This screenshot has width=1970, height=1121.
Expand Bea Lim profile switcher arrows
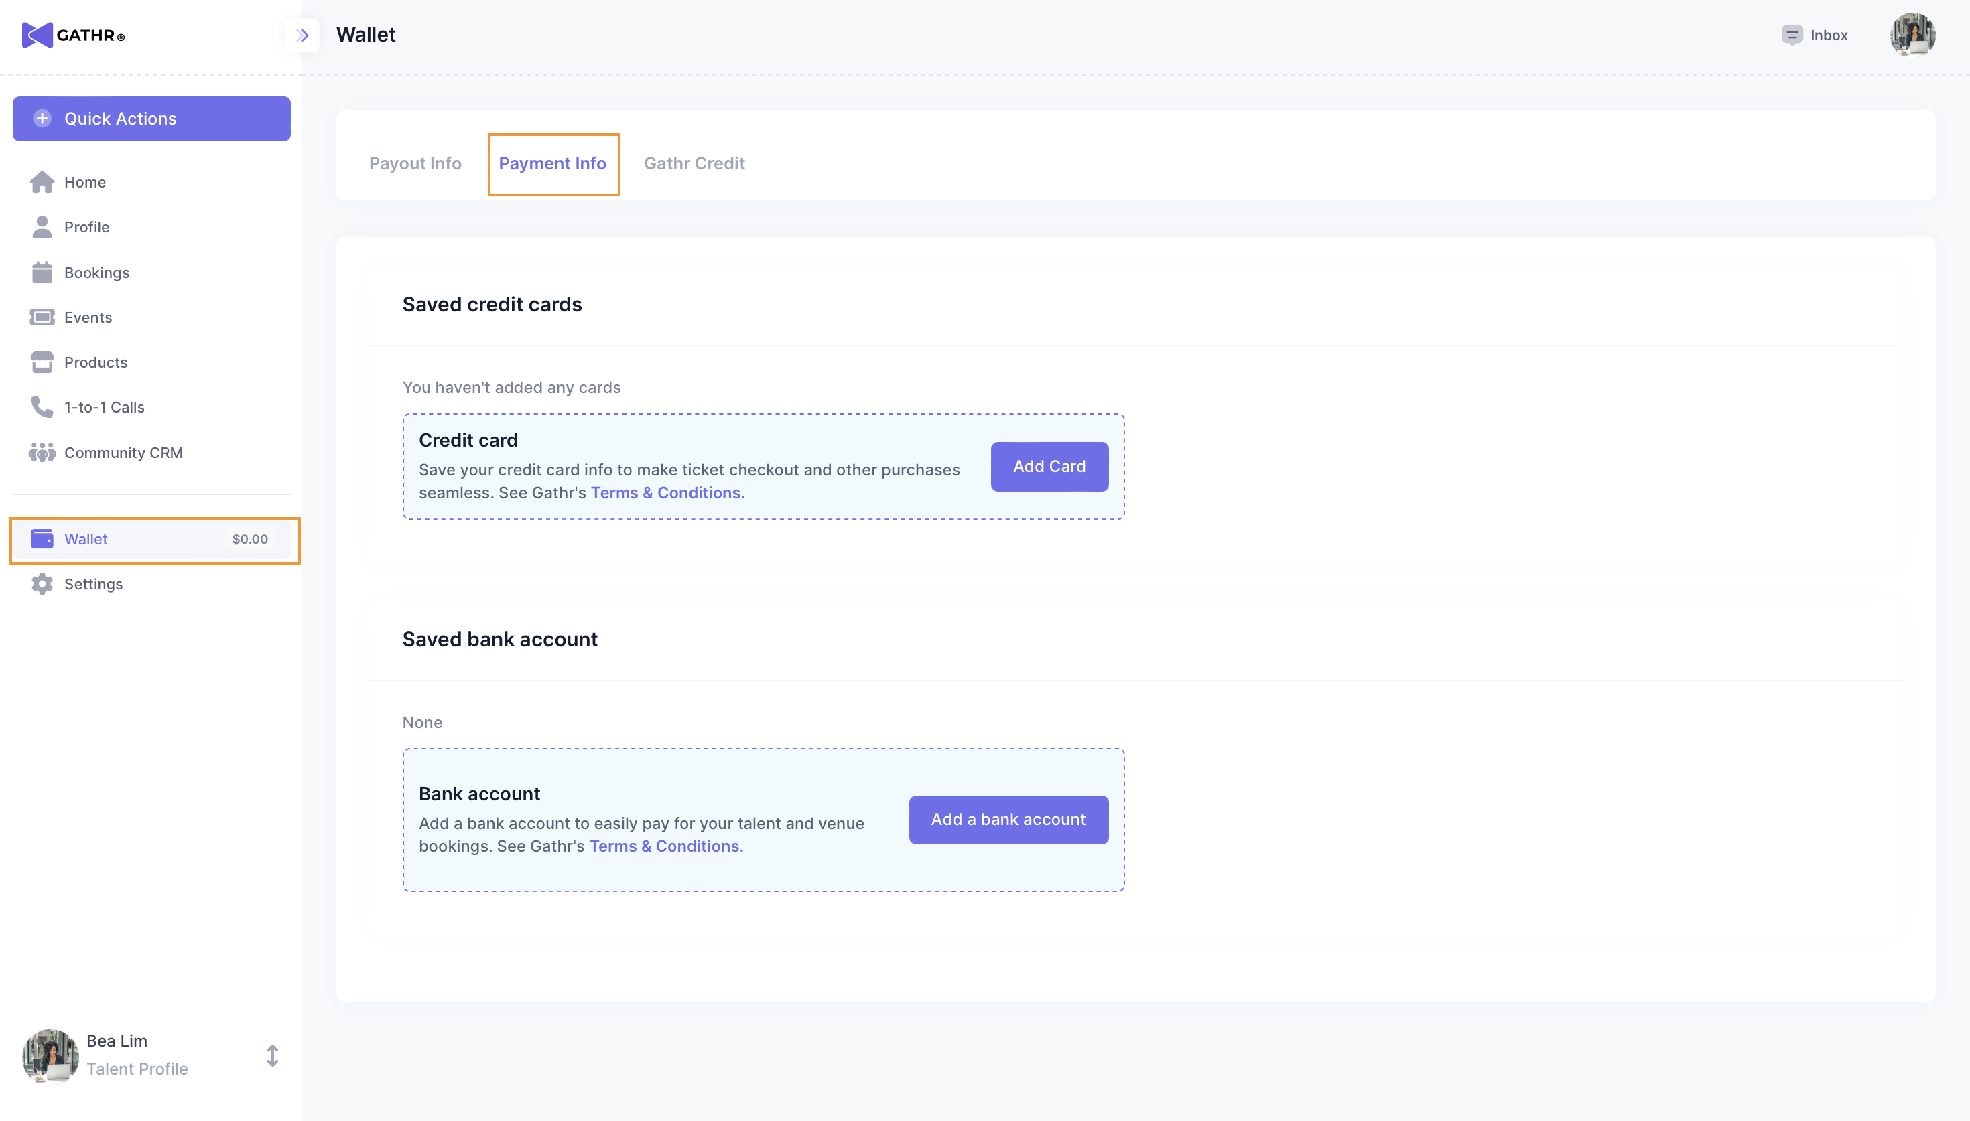[x=272, y=1055]
